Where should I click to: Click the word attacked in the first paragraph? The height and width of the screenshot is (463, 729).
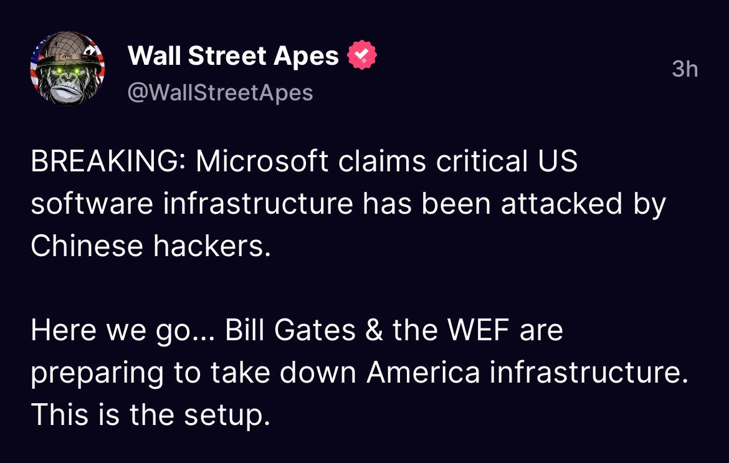pyautogui.click(x=561, y=204)
